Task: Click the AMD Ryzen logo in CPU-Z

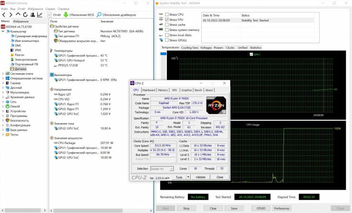Action: 216,105
